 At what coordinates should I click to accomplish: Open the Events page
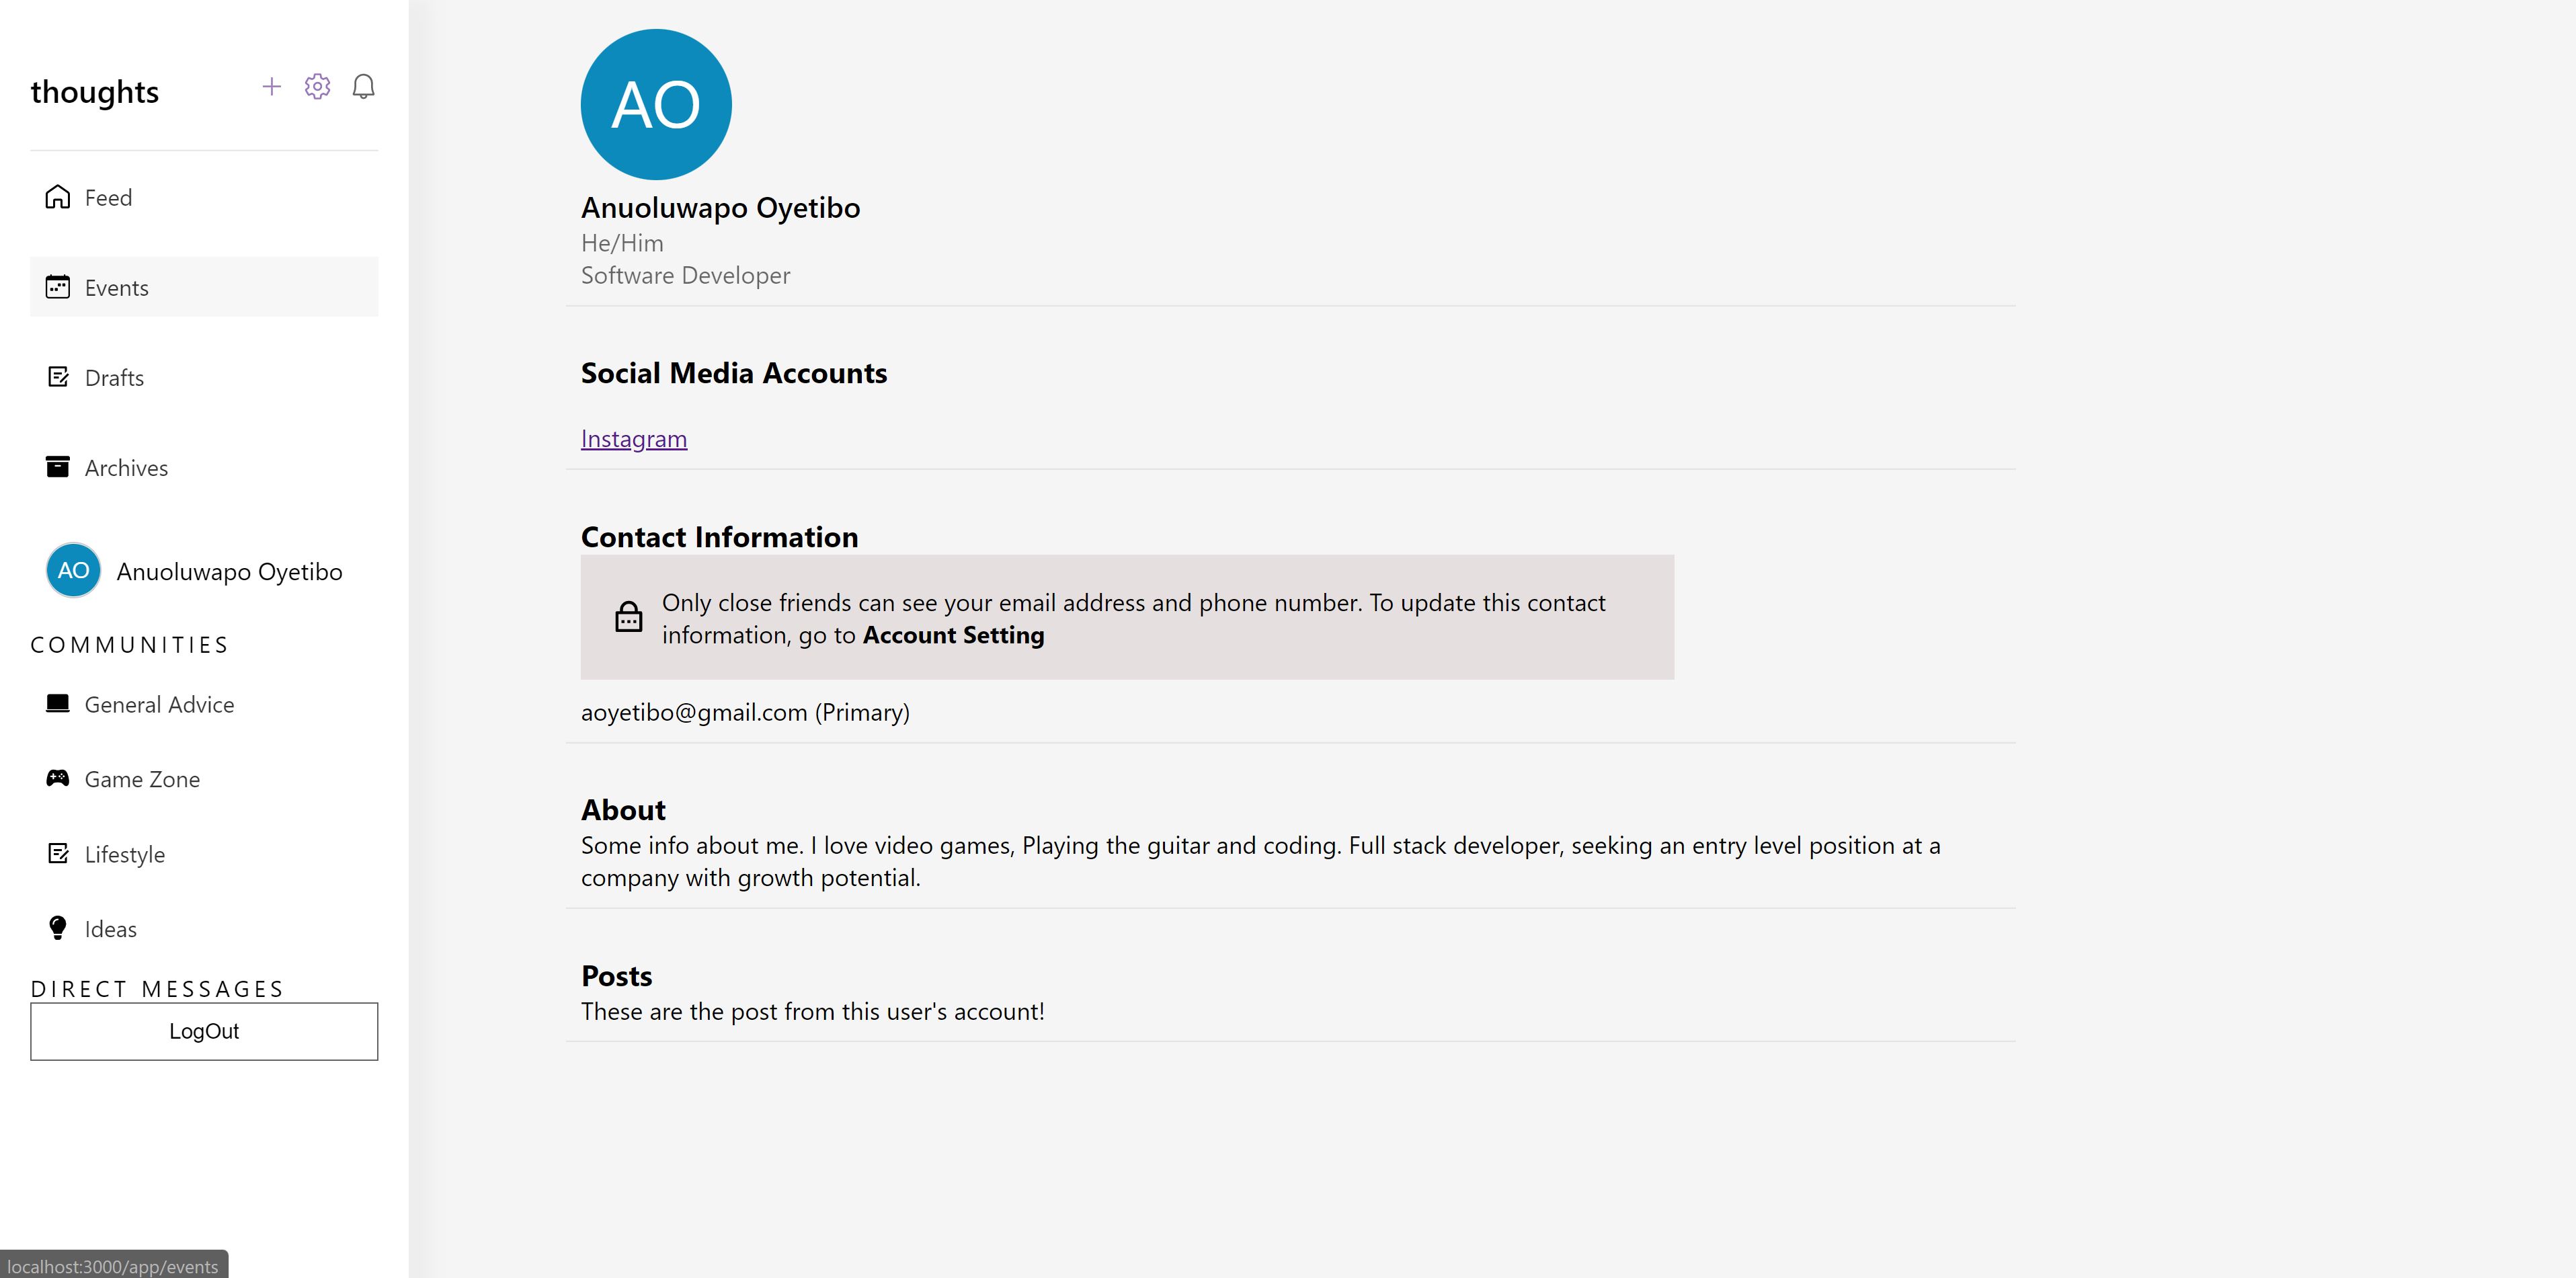click(204, 287)
